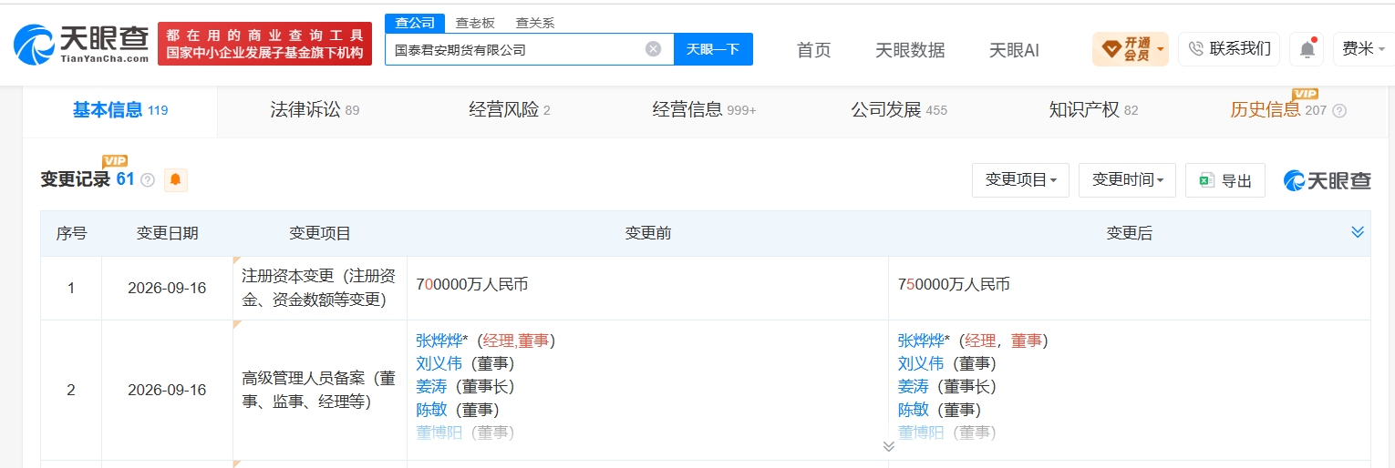Viewport: 1395px width, 468px height.
Task: Open 陈敏 link in 变更前 column
Action: [431, 410]
